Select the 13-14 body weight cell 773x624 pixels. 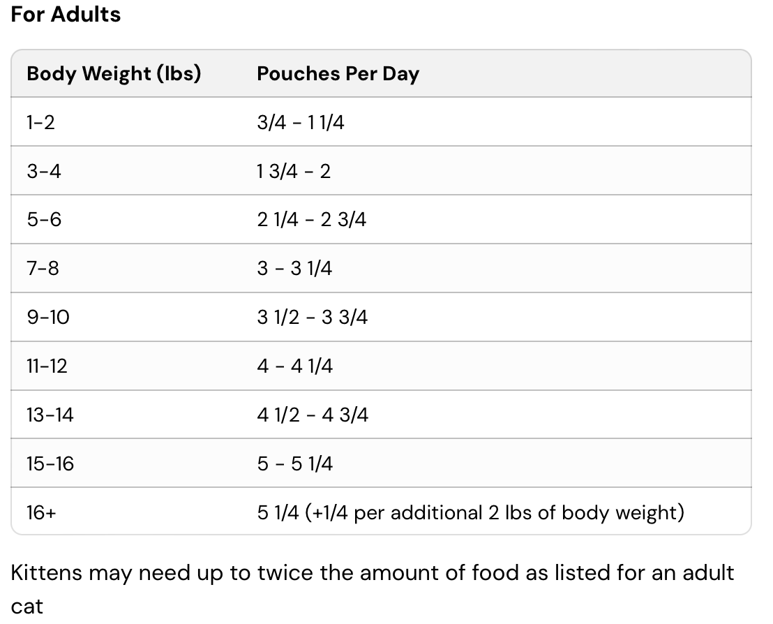pos(50,415)
